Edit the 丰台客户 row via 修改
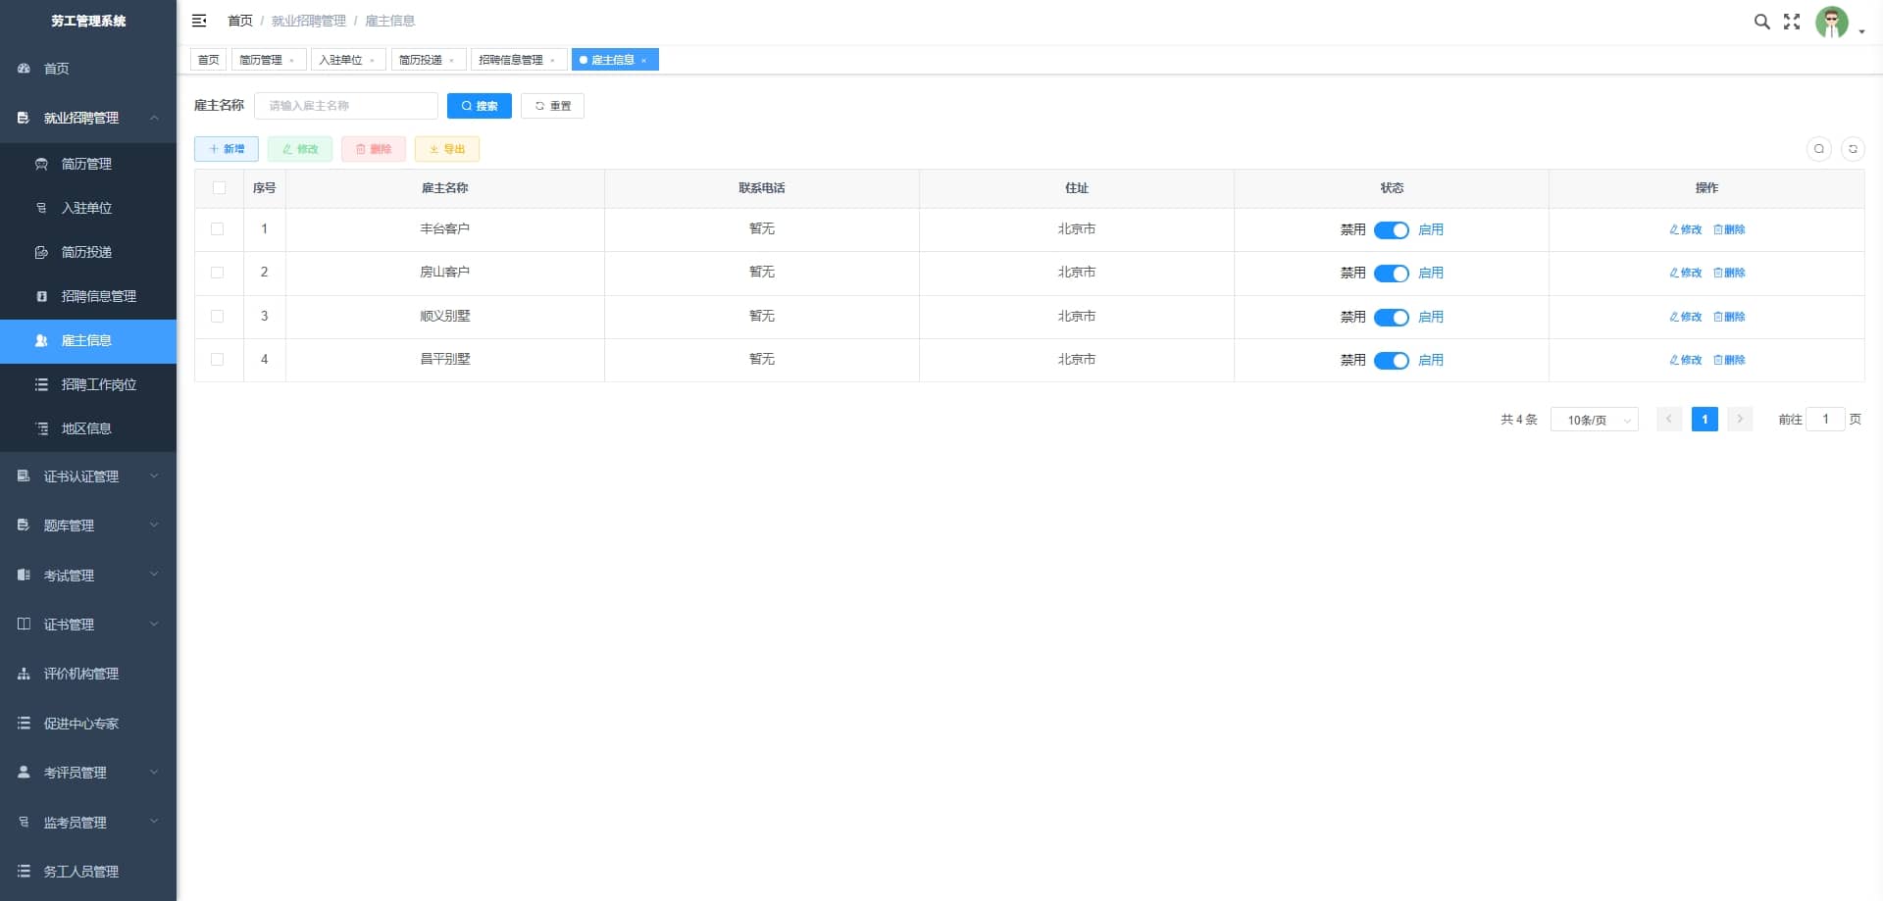Viewport: 1883px width, 901px height. pos(1686,229)
